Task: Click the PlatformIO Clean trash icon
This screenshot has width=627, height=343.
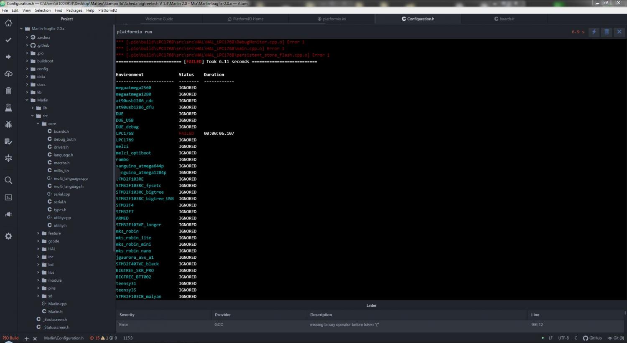Action: [x=8, y=91]
